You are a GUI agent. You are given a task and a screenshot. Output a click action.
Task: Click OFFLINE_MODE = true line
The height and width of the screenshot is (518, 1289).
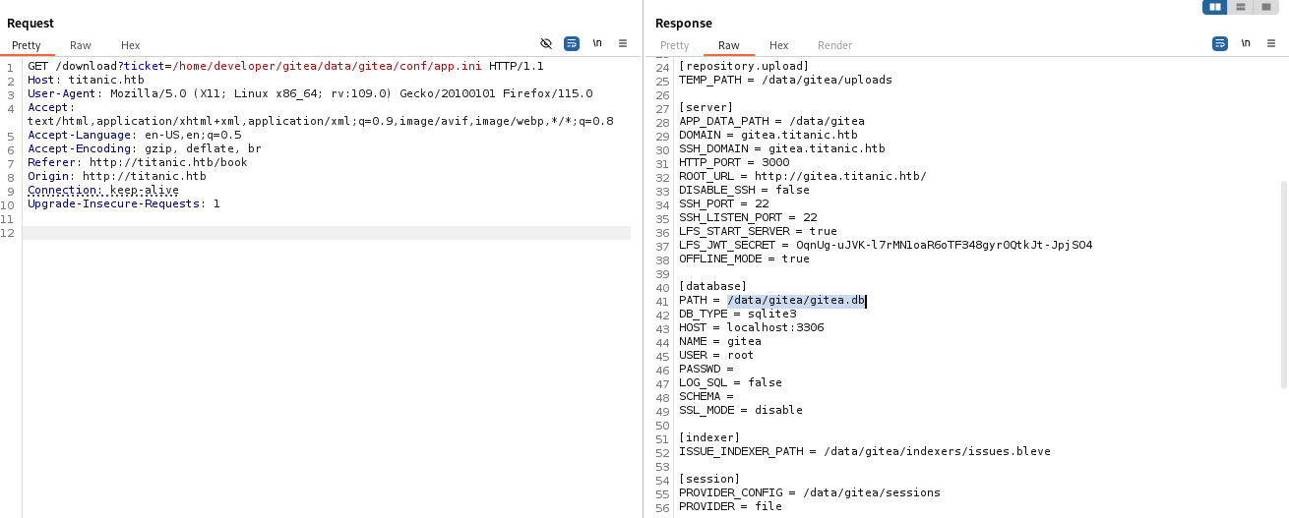pos(744,259)
